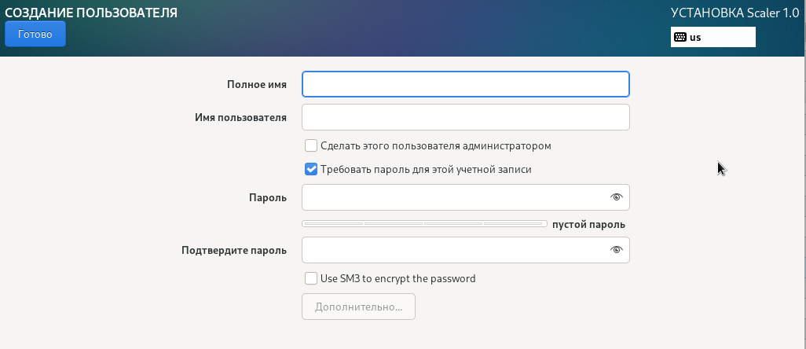Open the Дополнительно... advanced options
The width and height of the screenshot is (806, 349).
tap(358, 307)
